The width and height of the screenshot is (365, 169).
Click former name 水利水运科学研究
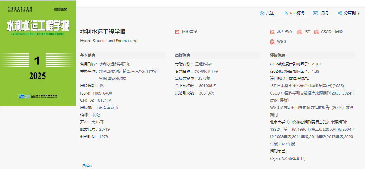pos(114,64)
